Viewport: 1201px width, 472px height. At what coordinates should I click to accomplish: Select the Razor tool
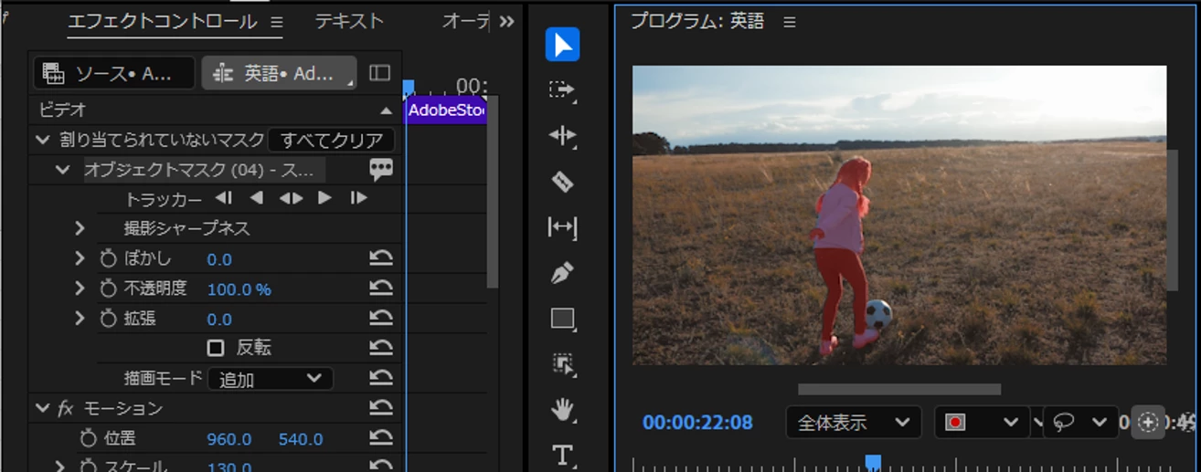coord(562,182)
